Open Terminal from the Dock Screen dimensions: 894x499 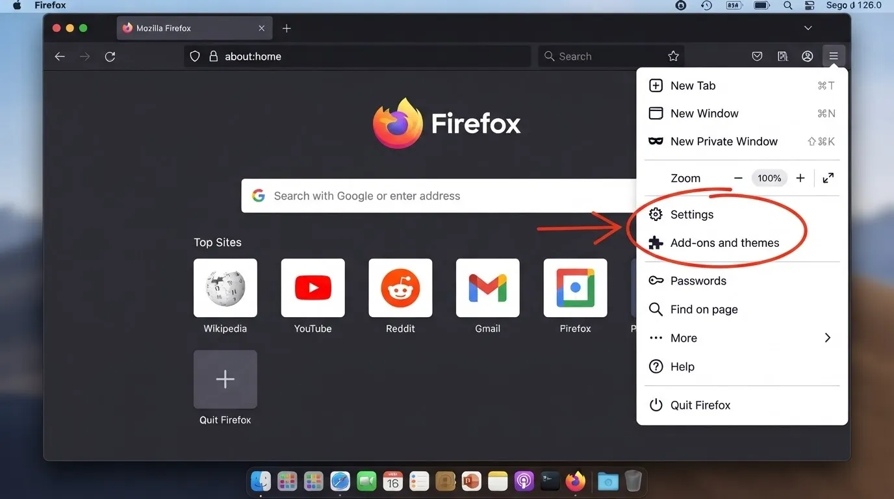tap(550, 481)
